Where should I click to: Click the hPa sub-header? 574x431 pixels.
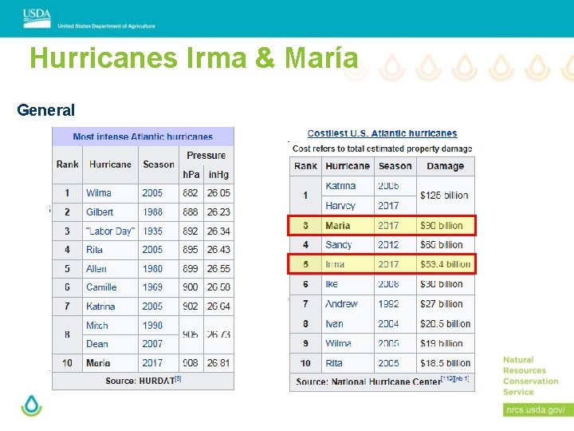tap(191, 175)
